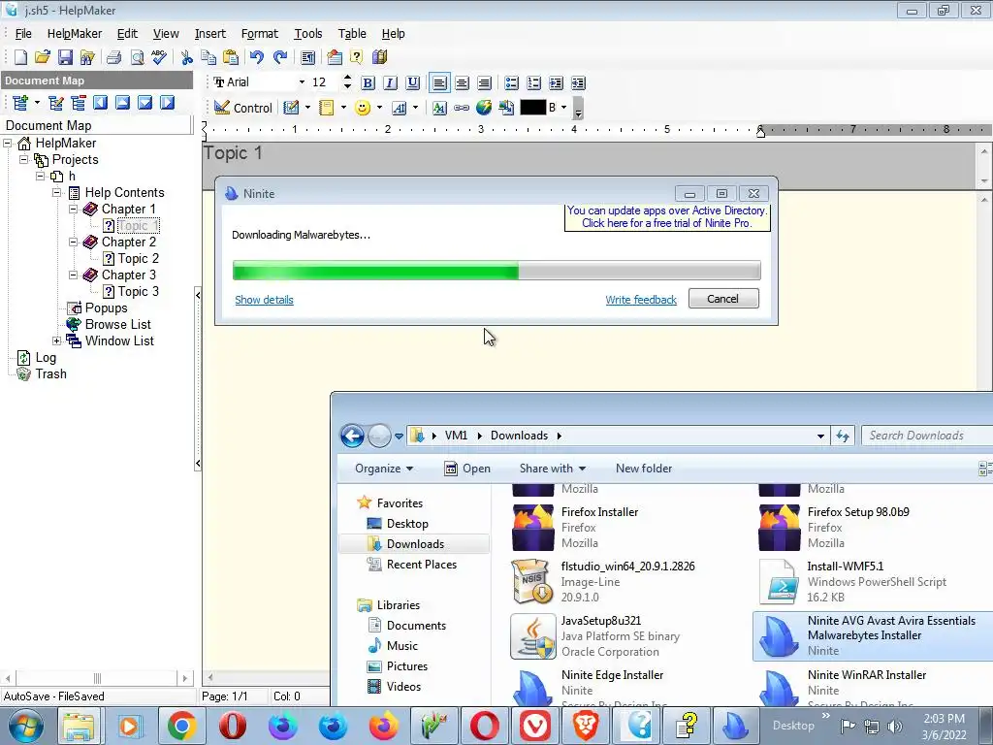
Task: Toggle Bold formatting
Action: tap(368, 83)
